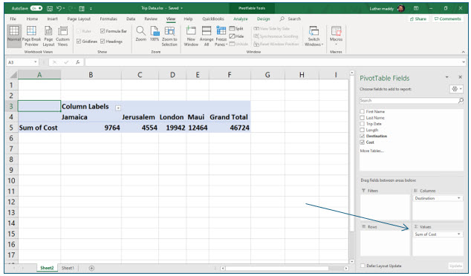Screen dimensions: 471x276
Task: Toggle the Gridlines checkbox
Action: pyautogui.click(x=79, y=42)
